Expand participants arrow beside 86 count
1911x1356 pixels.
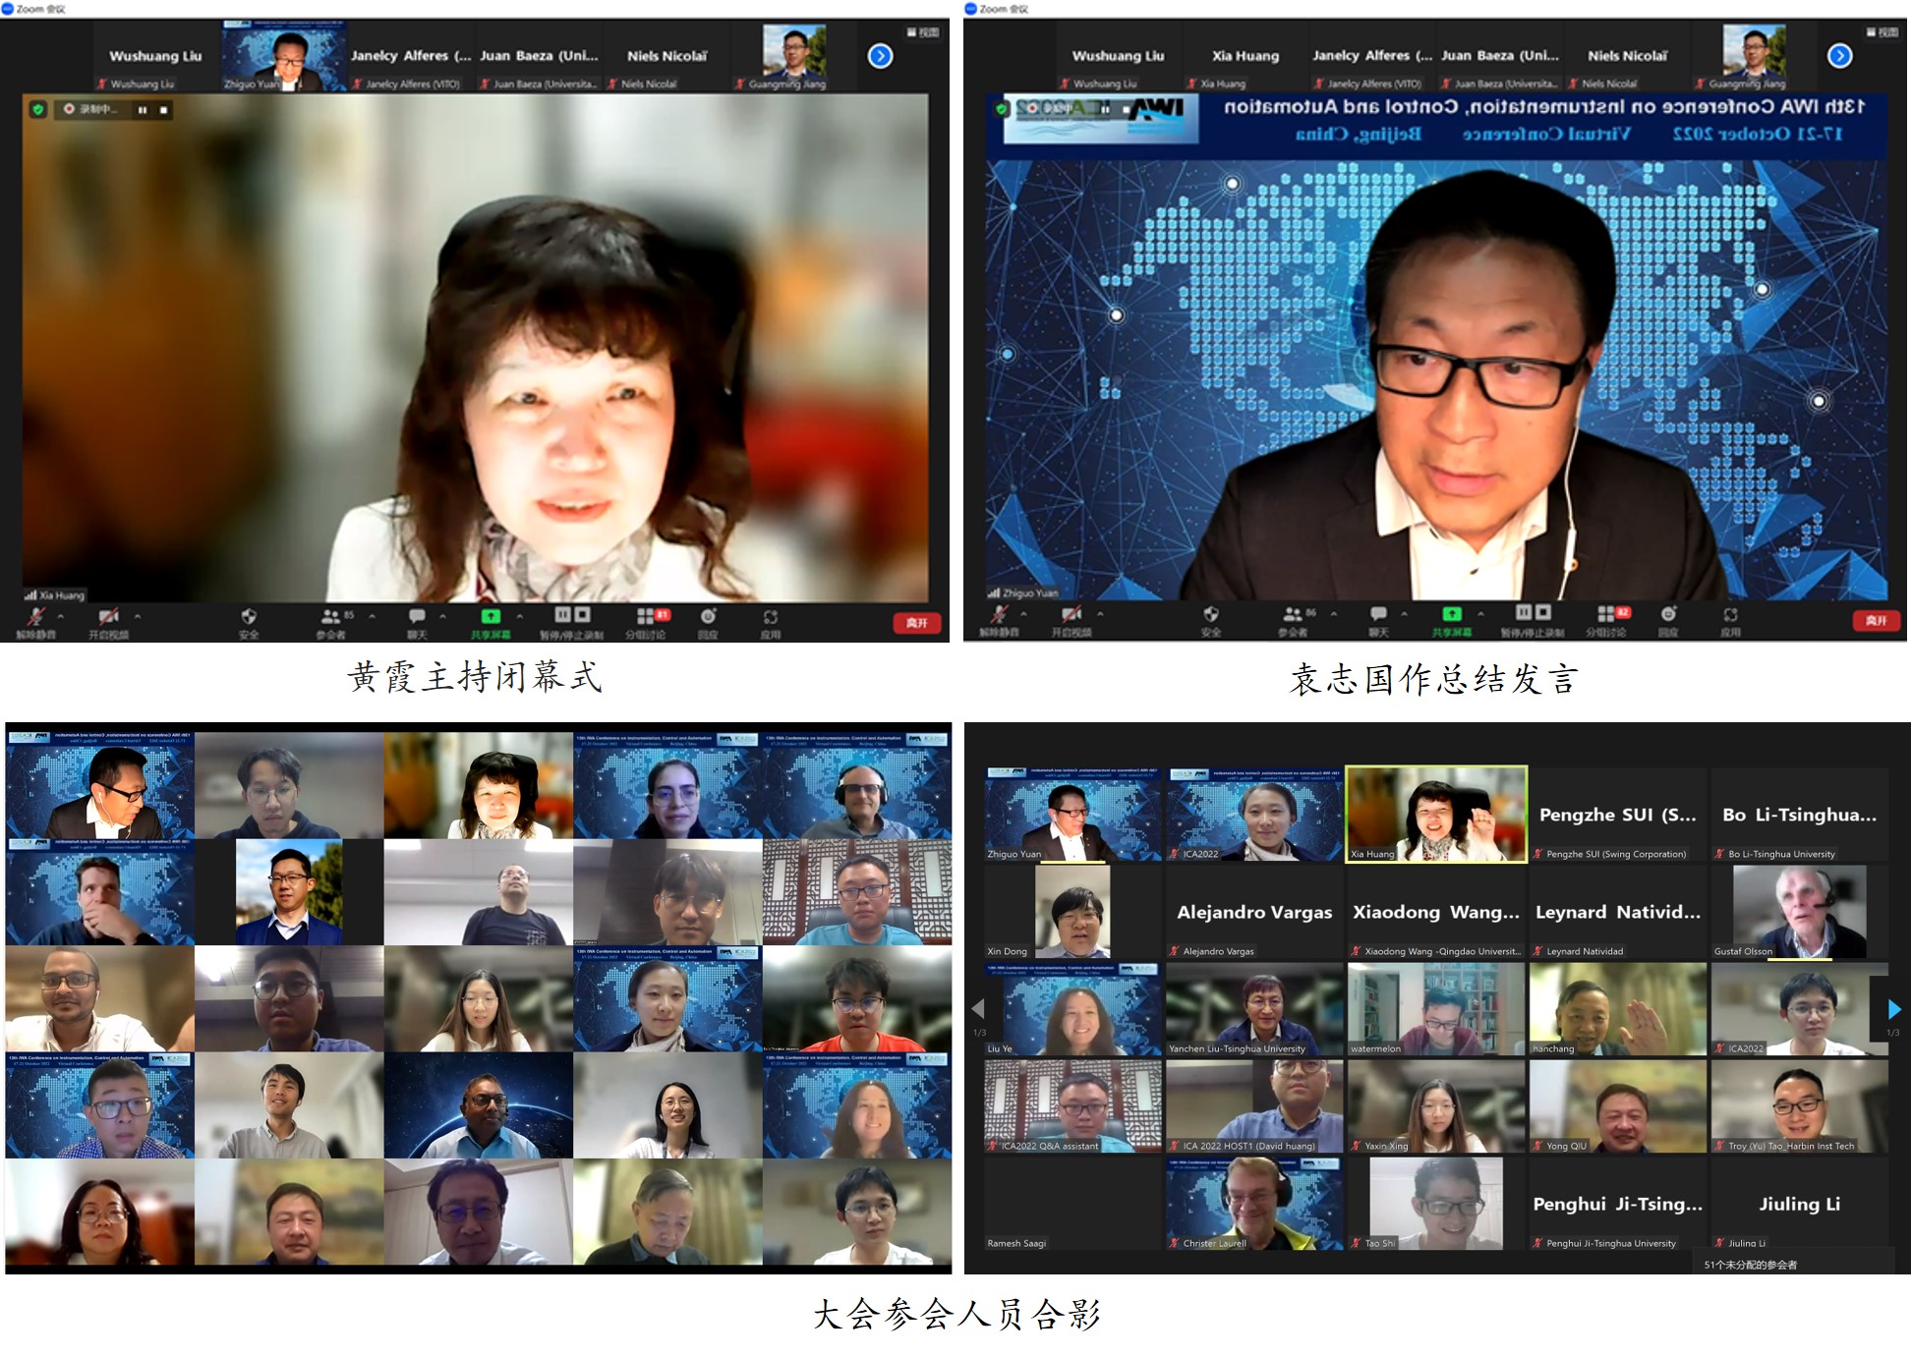tap(1334, 614)
